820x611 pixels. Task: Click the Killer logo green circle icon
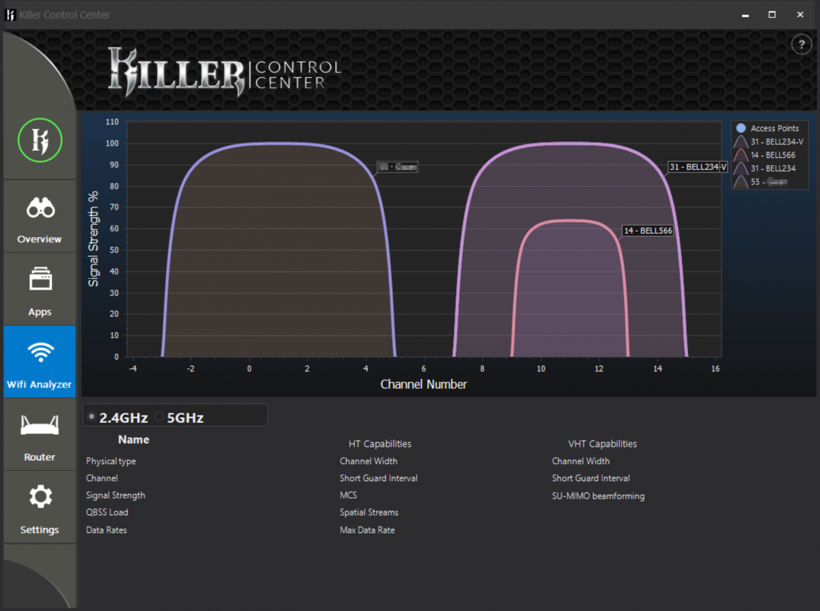pos(40,140)
